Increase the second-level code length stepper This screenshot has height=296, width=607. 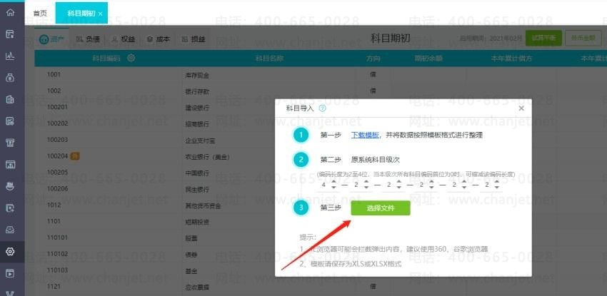pos(366,182)
